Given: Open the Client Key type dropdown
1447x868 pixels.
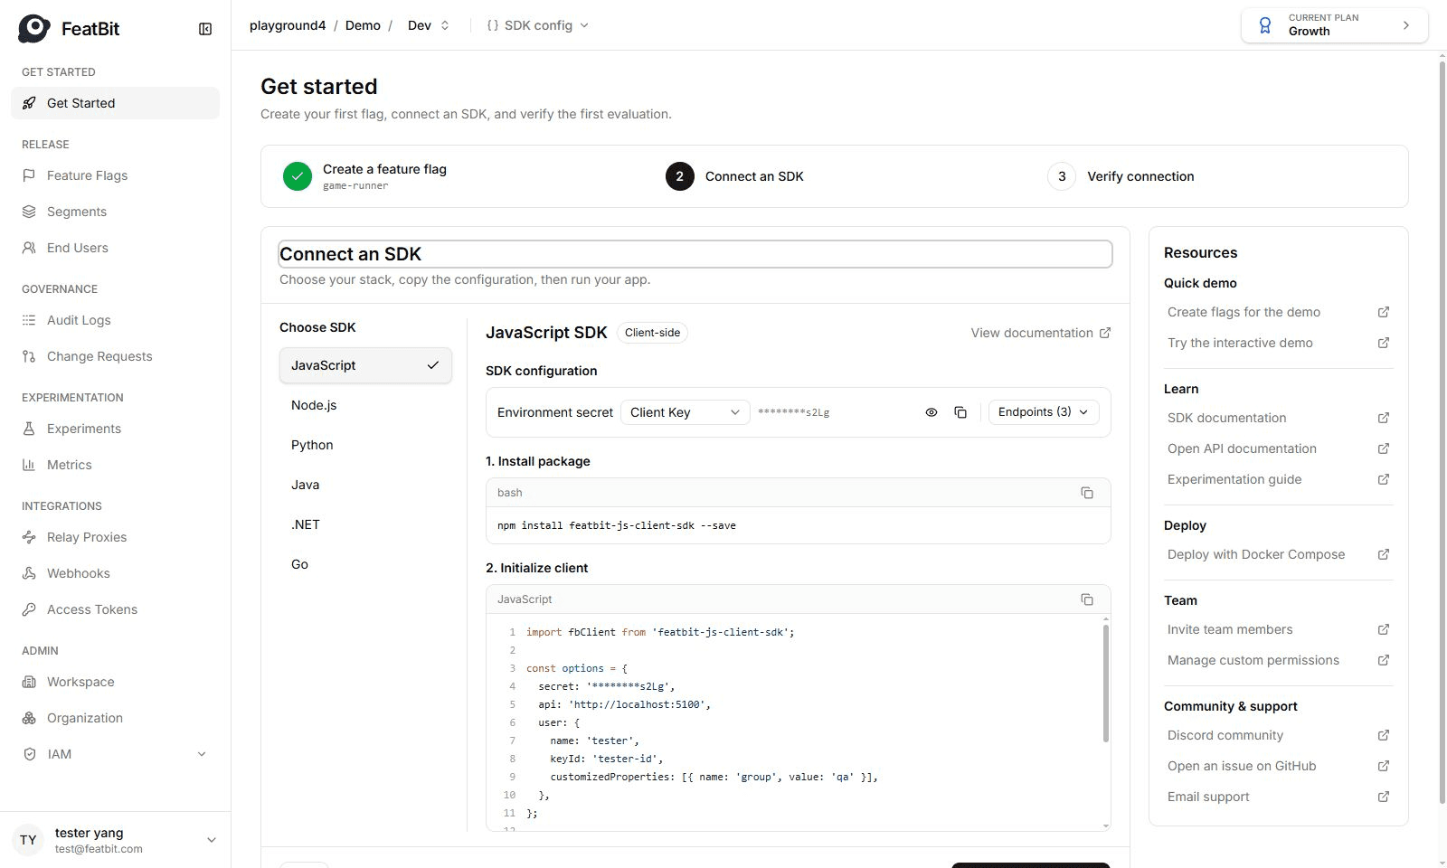Looking at the screenshot, I should (x=685, y=412).
